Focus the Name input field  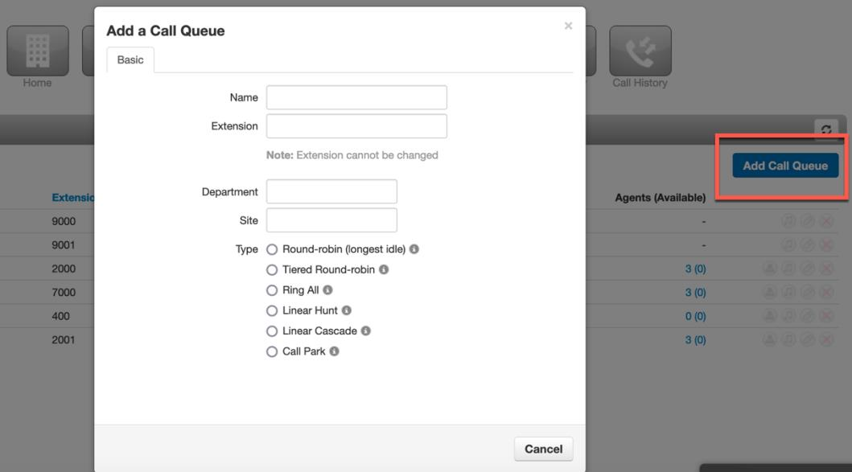coord(356,97)
